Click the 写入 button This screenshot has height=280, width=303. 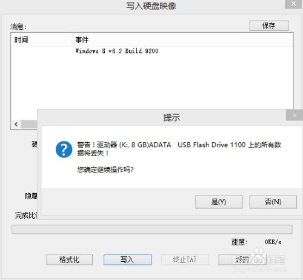[x=128, y=260]
